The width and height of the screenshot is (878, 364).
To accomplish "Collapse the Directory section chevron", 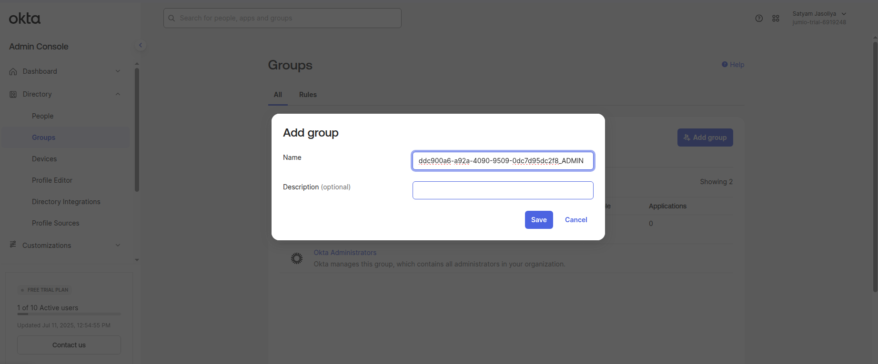I will 118,94.
